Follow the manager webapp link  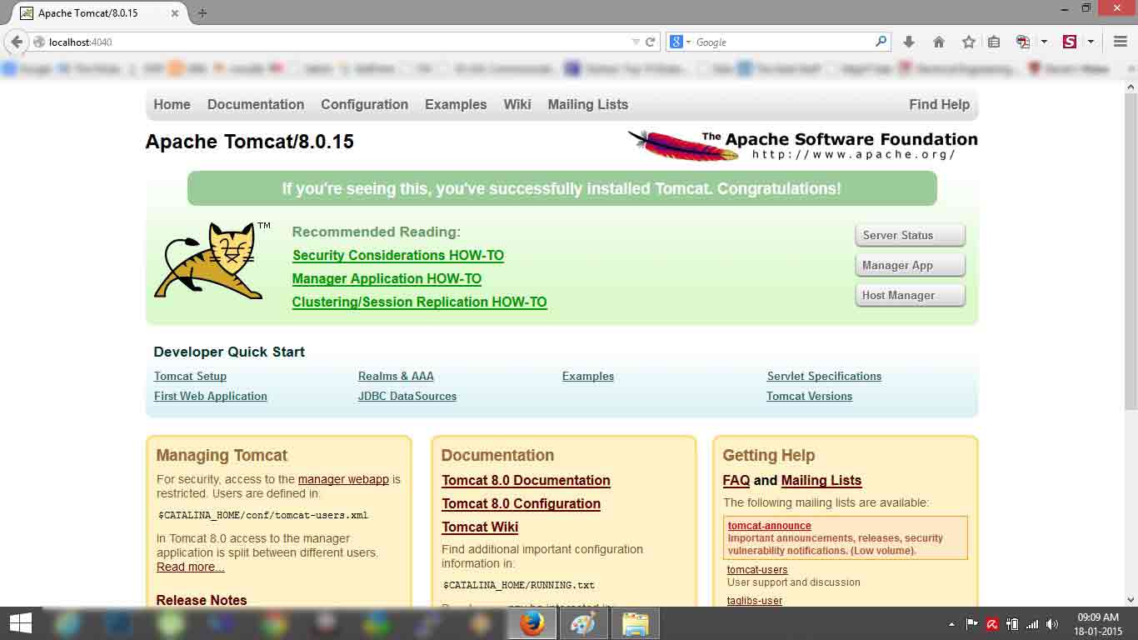[343, 479]
